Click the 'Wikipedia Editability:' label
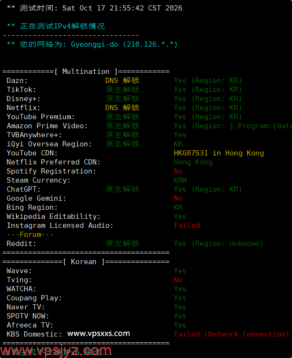Viewport: 292px width, 358px height. (54, 216)
